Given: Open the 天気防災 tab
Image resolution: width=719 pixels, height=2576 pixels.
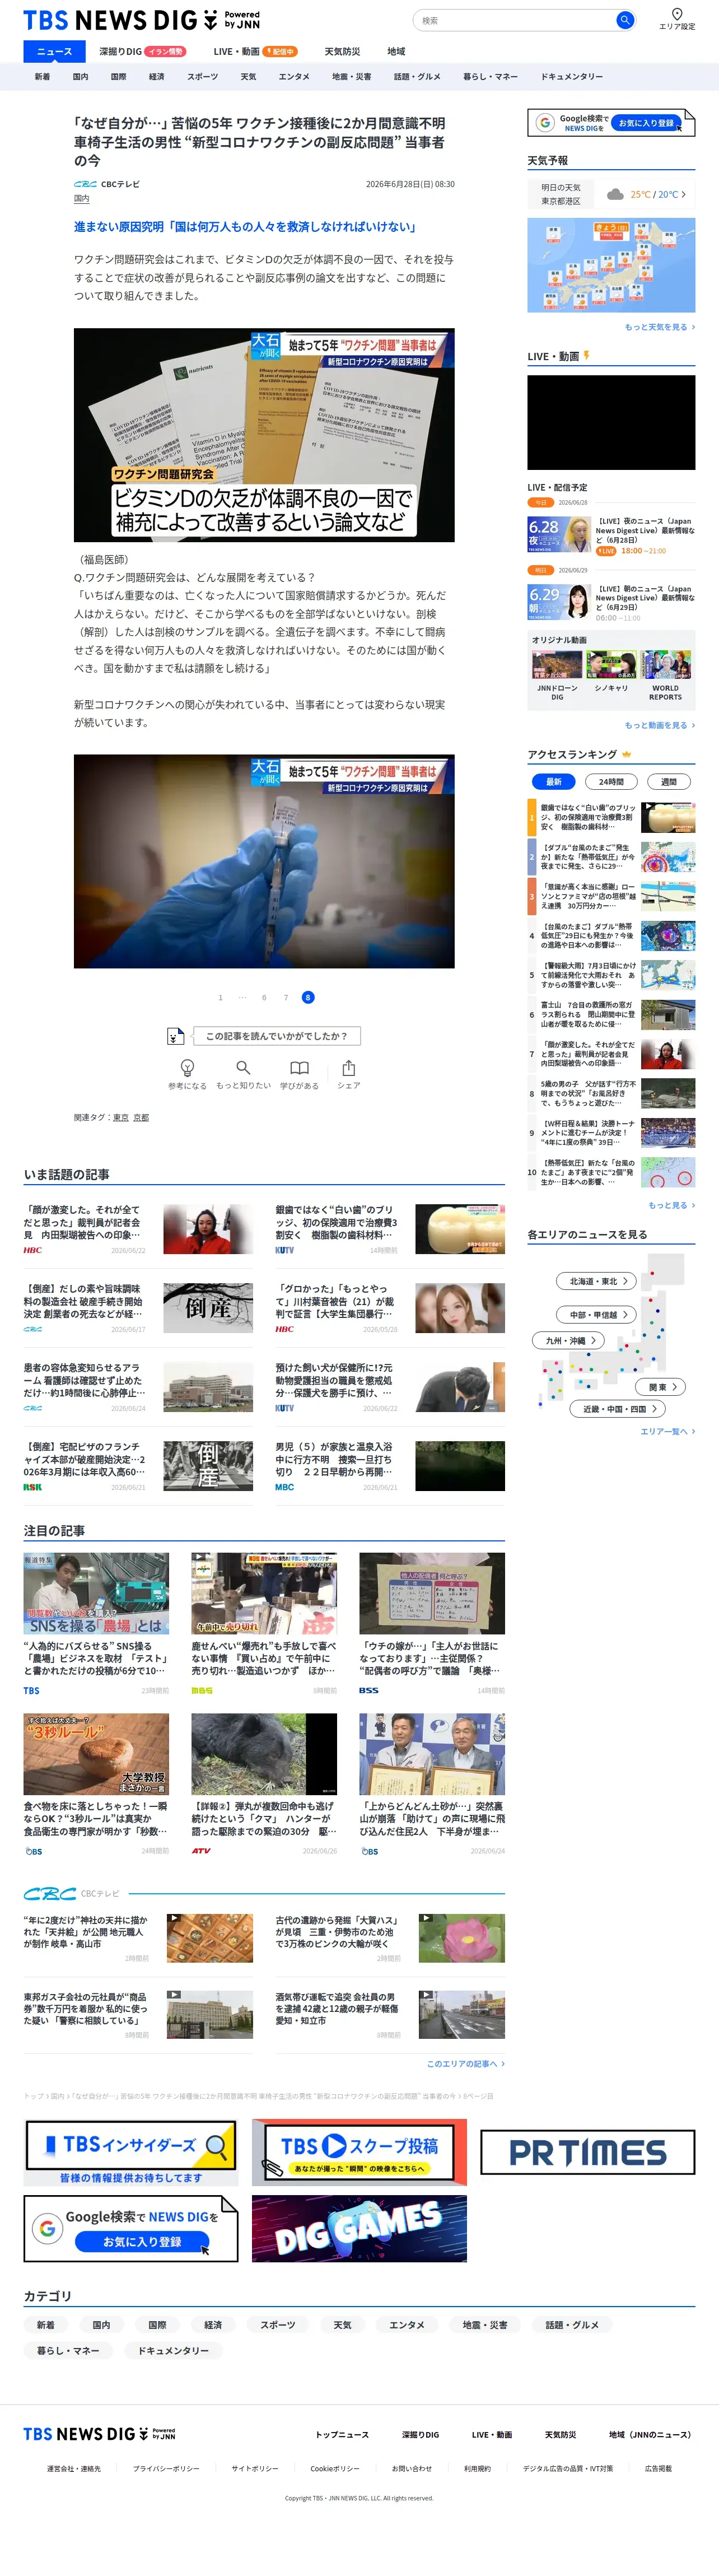Looking at the screenshot, I should (x=342, y=51).
